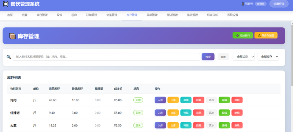Click the purple 搜索 button
Screen dimensions: 293x132
208,57
